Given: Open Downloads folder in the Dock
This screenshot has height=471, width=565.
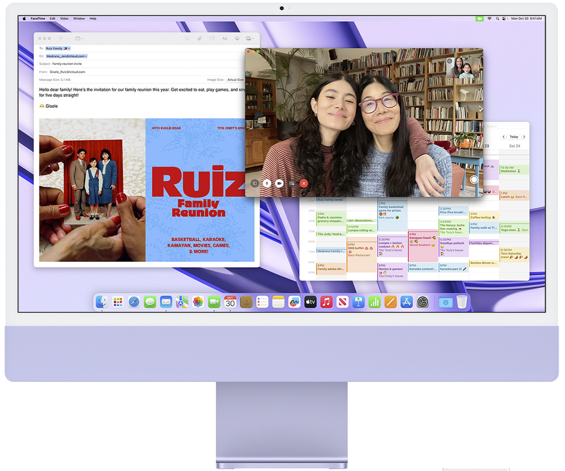Looking at the screenshot, I should [x=446, y=302].
